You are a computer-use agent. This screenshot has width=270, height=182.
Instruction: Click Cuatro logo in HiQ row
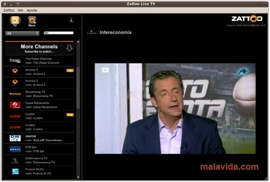click(x=15, y=116)
